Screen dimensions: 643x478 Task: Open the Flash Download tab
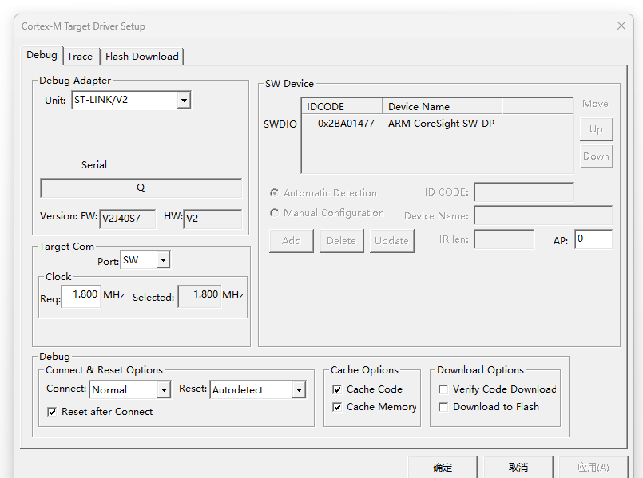click(142, 57)
